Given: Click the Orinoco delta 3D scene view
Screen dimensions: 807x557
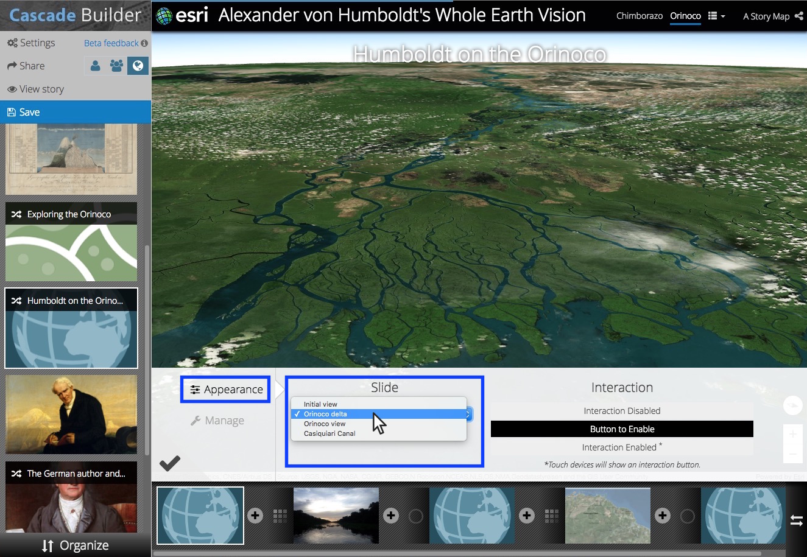Looking at the screenshot, I should (479, 201).
